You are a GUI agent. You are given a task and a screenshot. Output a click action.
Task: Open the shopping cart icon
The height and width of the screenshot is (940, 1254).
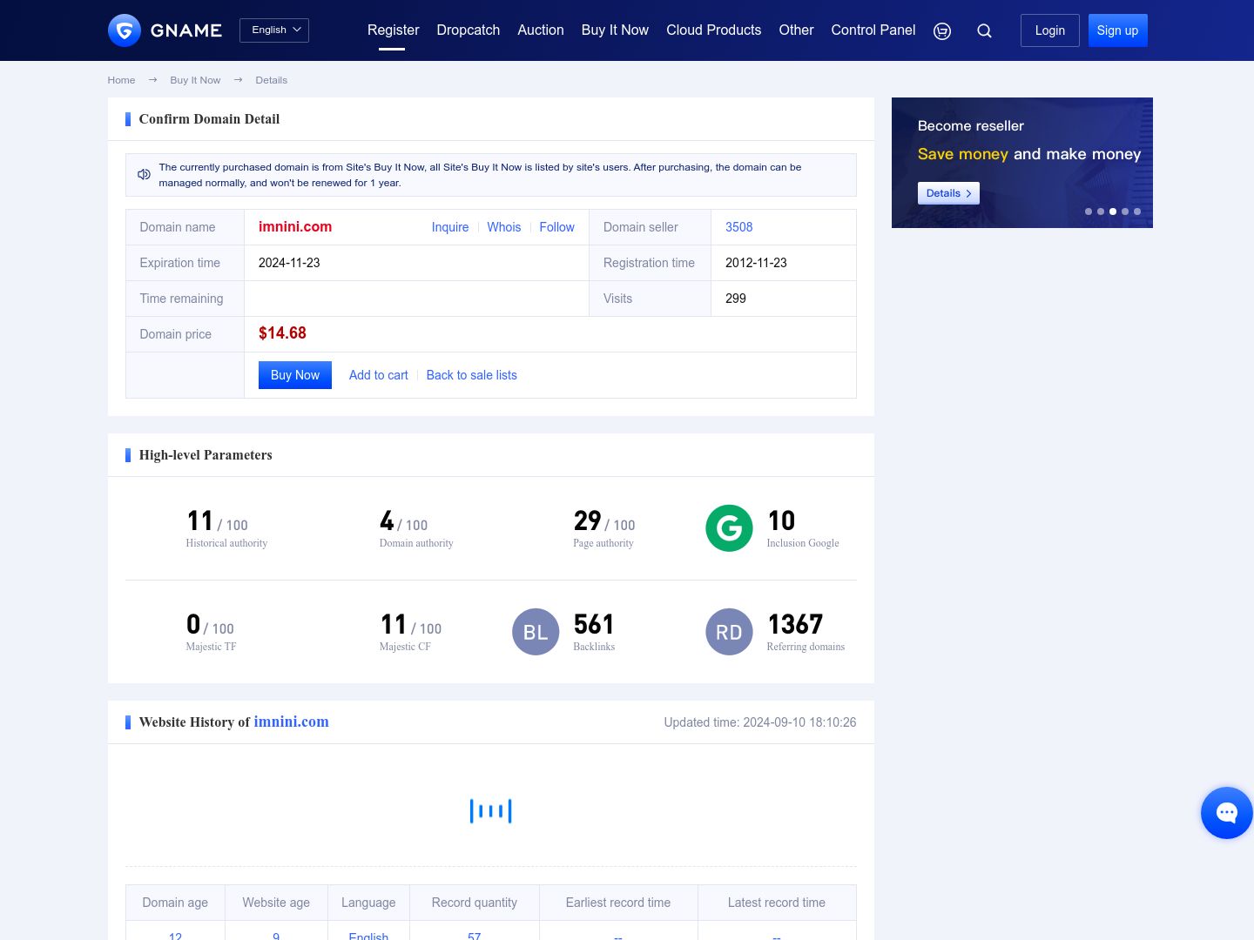[x=942, y=31]
